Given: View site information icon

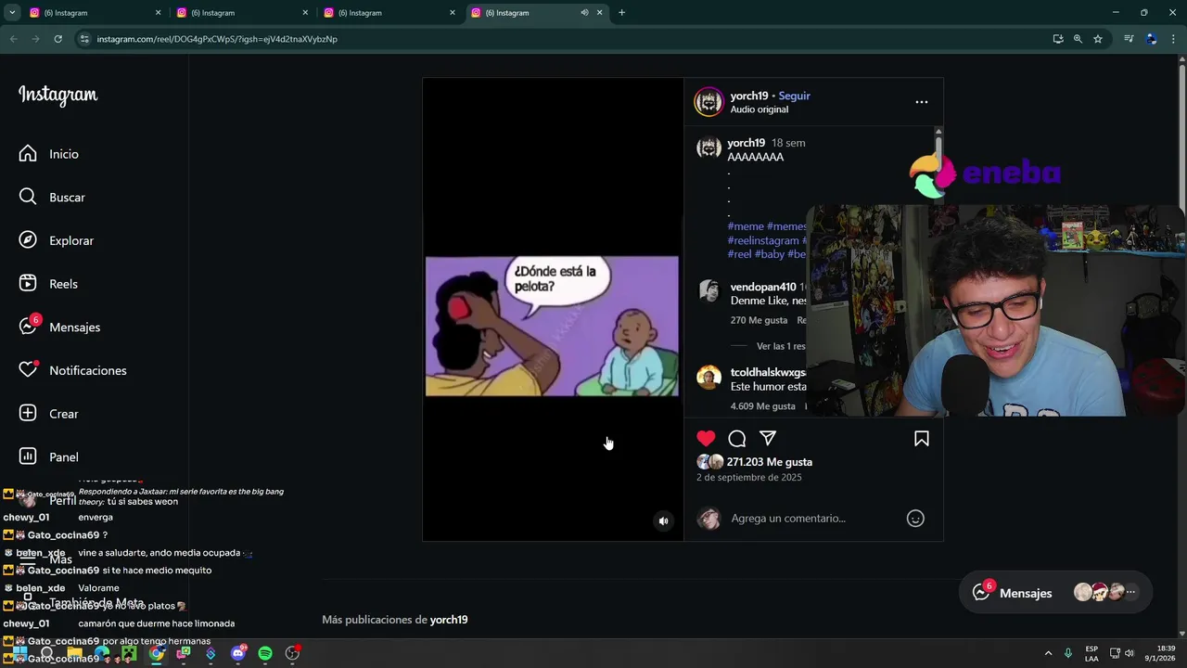Looking at the screenshot, I should click(84, 39).
